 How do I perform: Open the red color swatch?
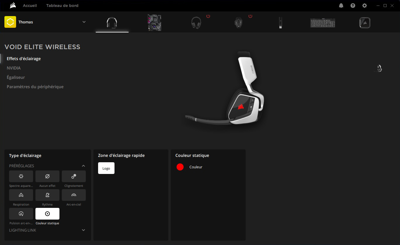180,167
